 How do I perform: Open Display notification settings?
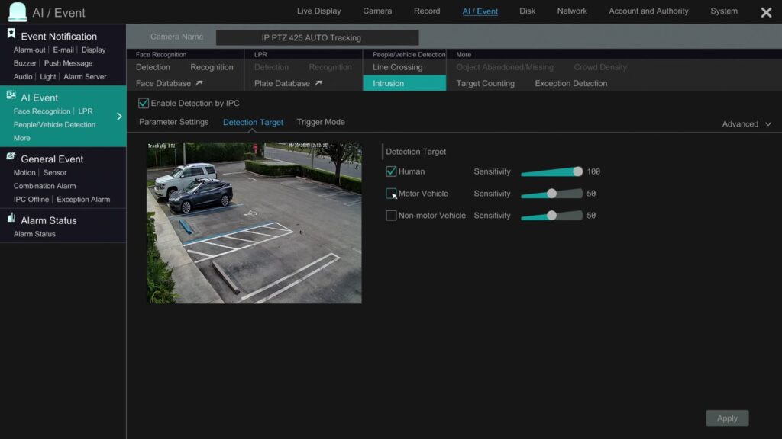(x=93, y=50)
